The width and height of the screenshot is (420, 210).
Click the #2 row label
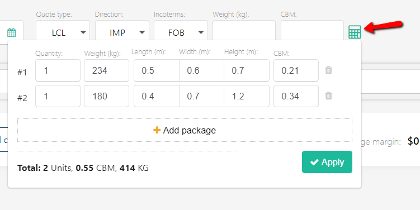[x=22, y=98]
